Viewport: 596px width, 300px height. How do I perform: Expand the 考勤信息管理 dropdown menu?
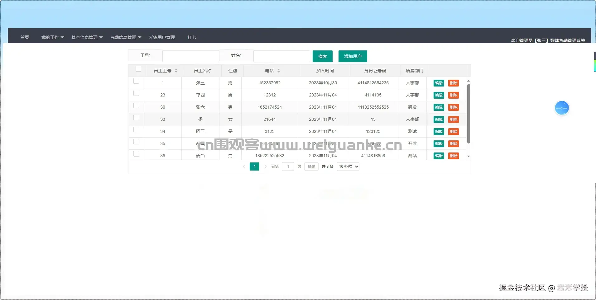[126, 37]
